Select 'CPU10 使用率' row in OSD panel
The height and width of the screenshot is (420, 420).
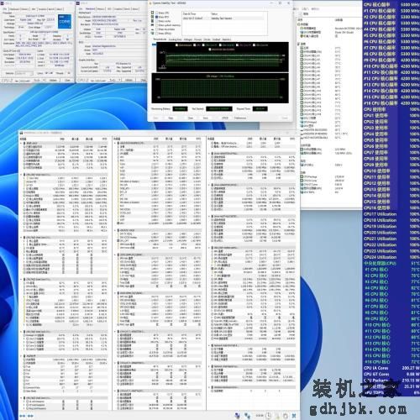coord(391,171)
